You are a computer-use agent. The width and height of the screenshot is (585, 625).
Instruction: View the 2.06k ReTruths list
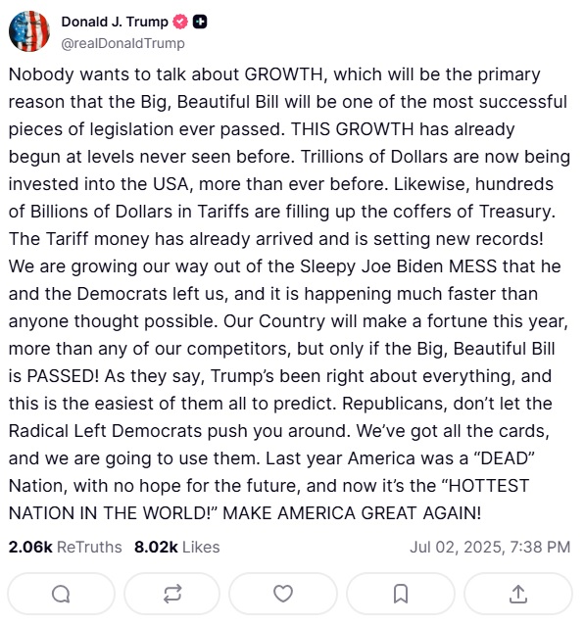(65, 547)
